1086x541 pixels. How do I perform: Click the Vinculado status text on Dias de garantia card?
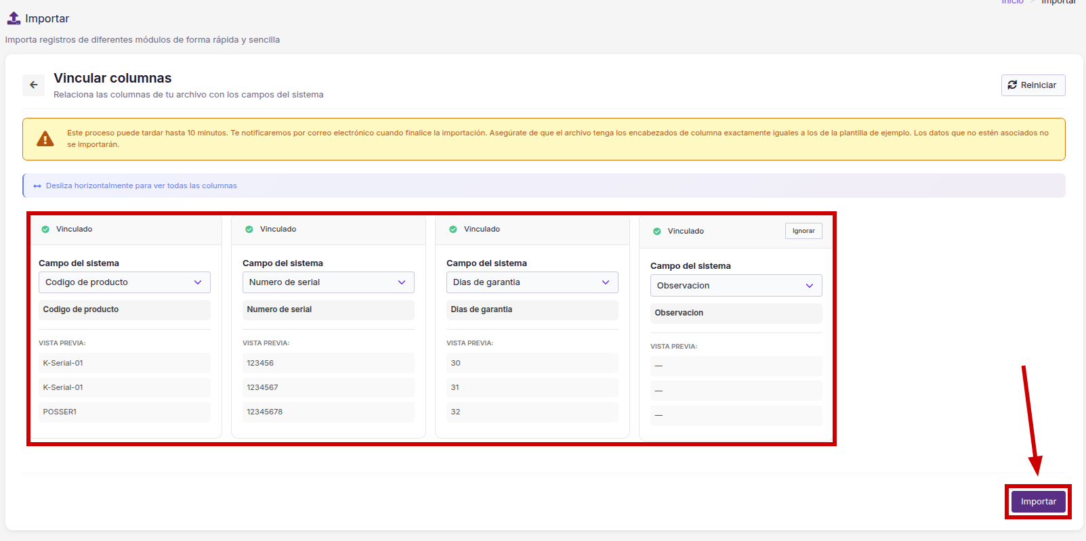pyautogui.click(x=482, y=230)
